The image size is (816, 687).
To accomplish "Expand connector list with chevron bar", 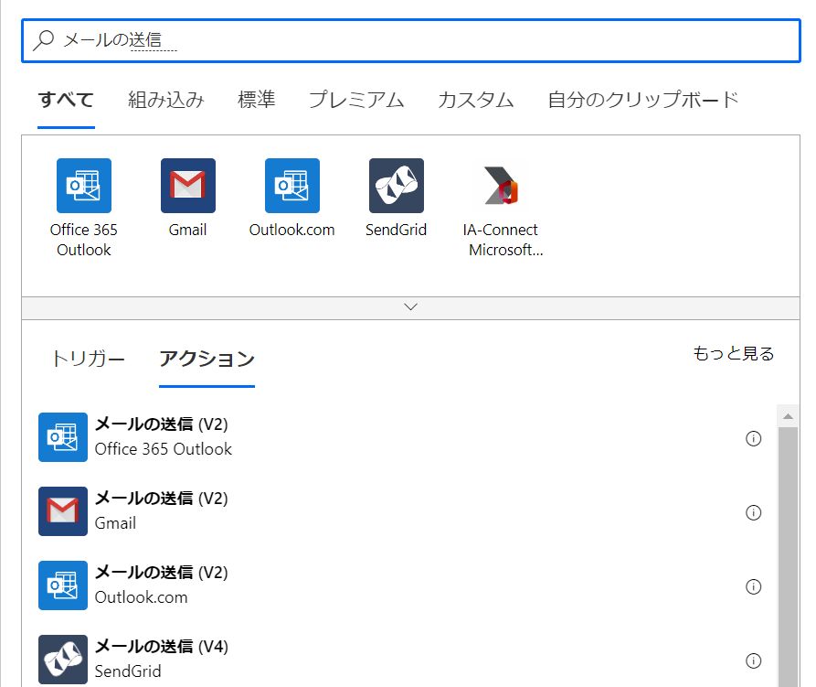I will tap(410, 307).
